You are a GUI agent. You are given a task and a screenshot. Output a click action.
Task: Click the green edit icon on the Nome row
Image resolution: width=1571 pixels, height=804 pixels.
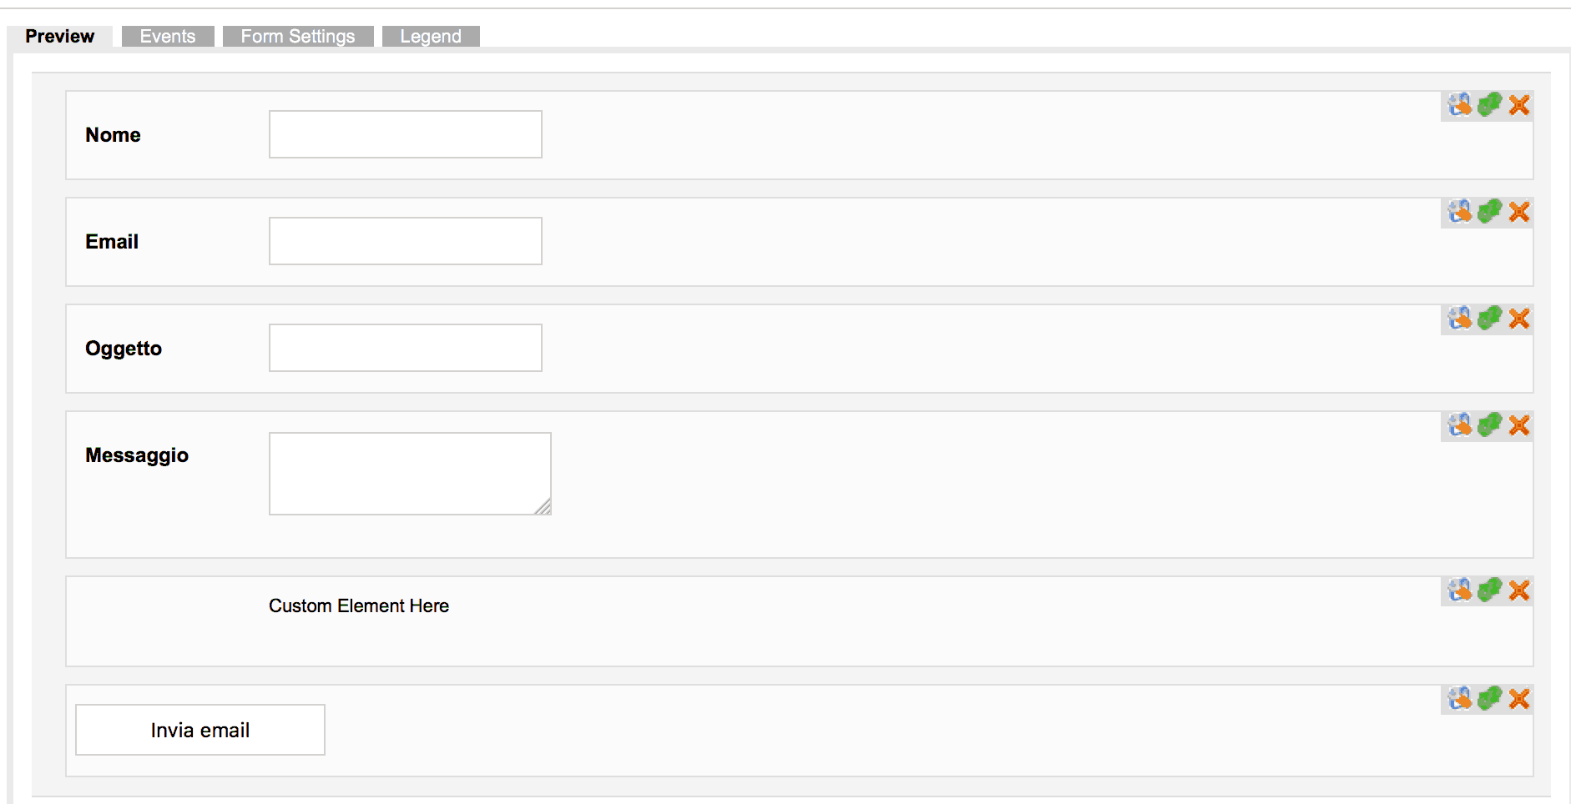[1490, 105]
